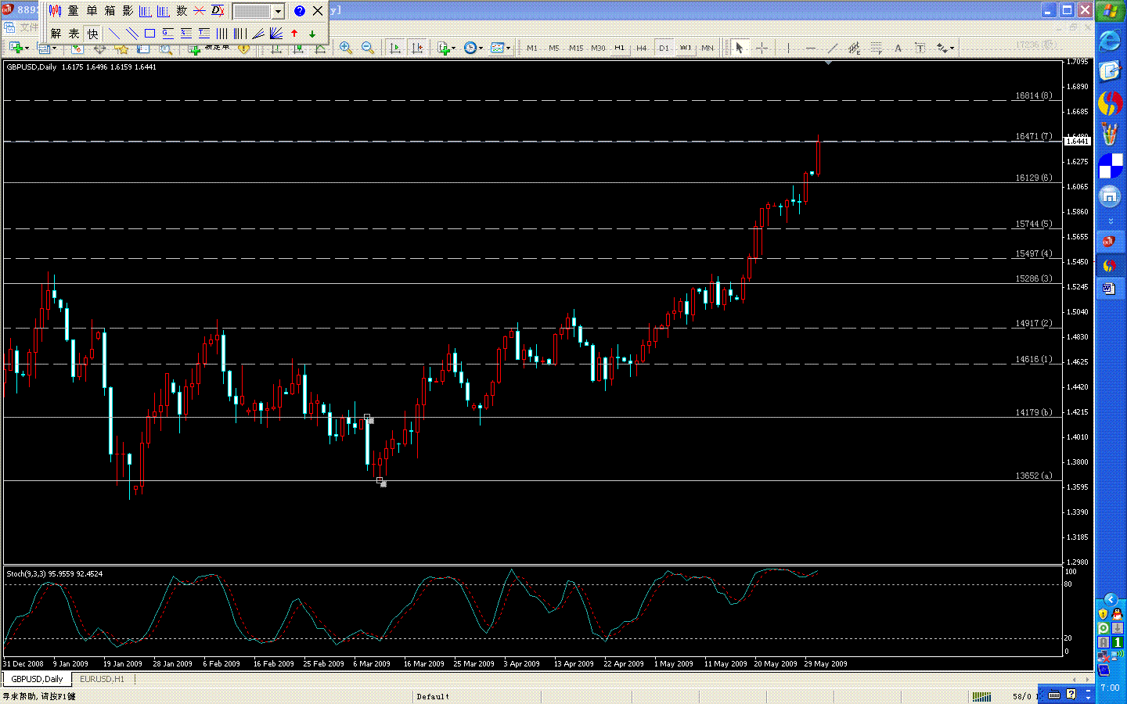Select the horizontal line tool
The height and width of the screenshot is (704, 1127).
pos(810,48)
